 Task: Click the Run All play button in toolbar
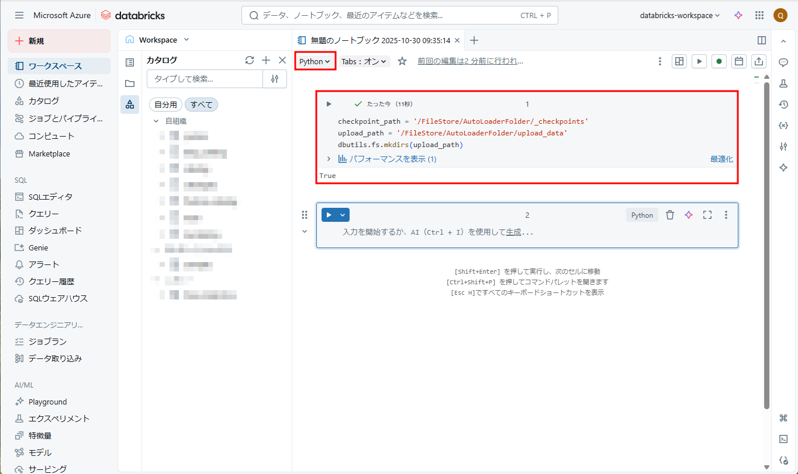click(x=699, y=61)
